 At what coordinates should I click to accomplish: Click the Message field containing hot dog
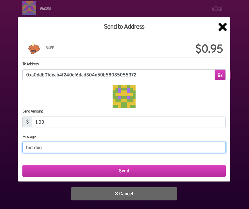124,147
